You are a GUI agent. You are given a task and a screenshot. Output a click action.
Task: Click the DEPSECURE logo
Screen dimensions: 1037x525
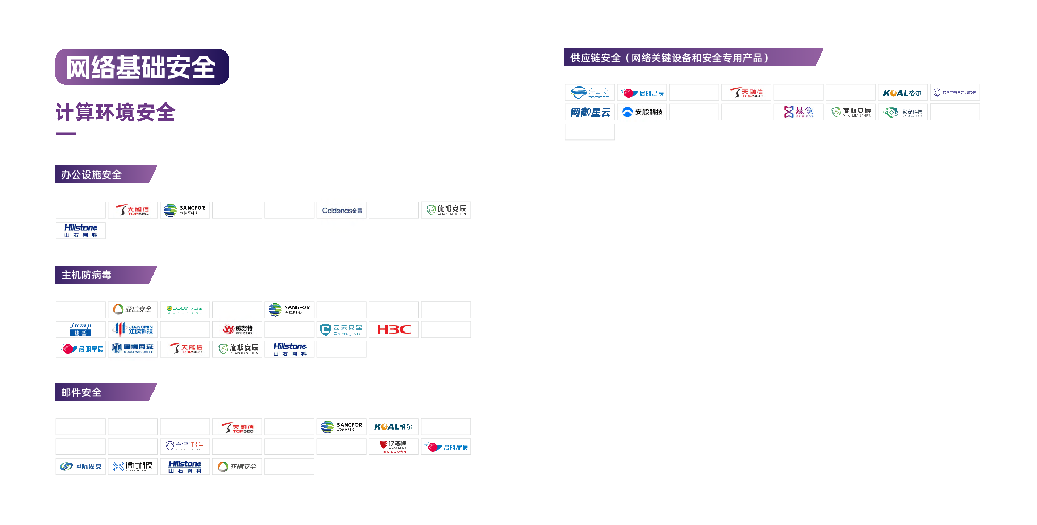955,93
